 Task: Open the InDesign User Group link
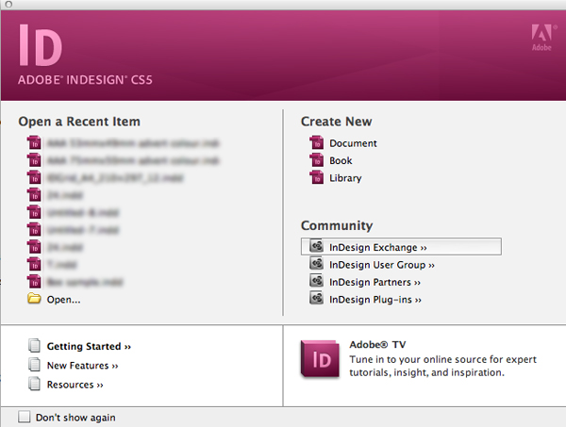(x=375, y=265)
